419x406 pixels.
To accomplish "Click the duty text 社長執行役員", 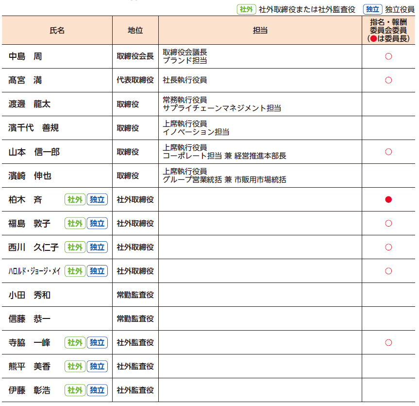I will point(185,80).
